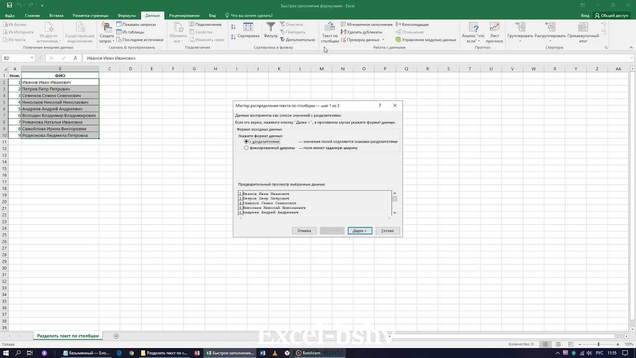Click zoom in plus button
This screenshot has height=358, width=636.
coord(619,344)
